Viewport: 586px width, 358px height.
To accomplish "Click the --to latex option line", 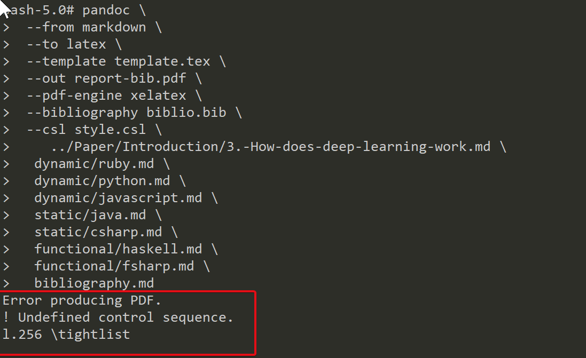I will click(67, 44).
